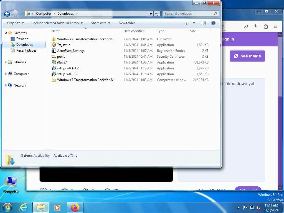Click the security certificate file icon

coord(54,57)
